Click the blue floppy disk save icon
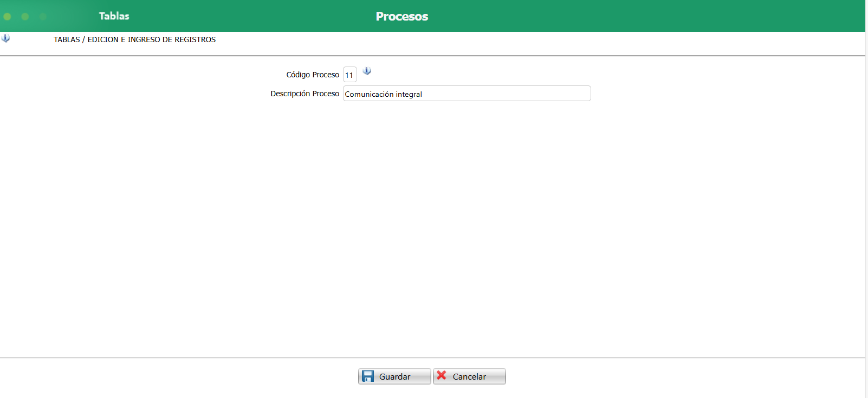 (368, 376)
